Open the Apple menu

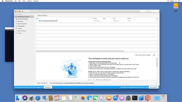pos(3,1)
